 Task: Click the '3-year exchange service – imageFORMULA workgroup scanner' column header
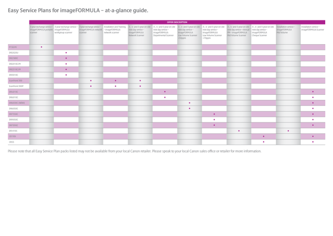[x=66, y=30]
